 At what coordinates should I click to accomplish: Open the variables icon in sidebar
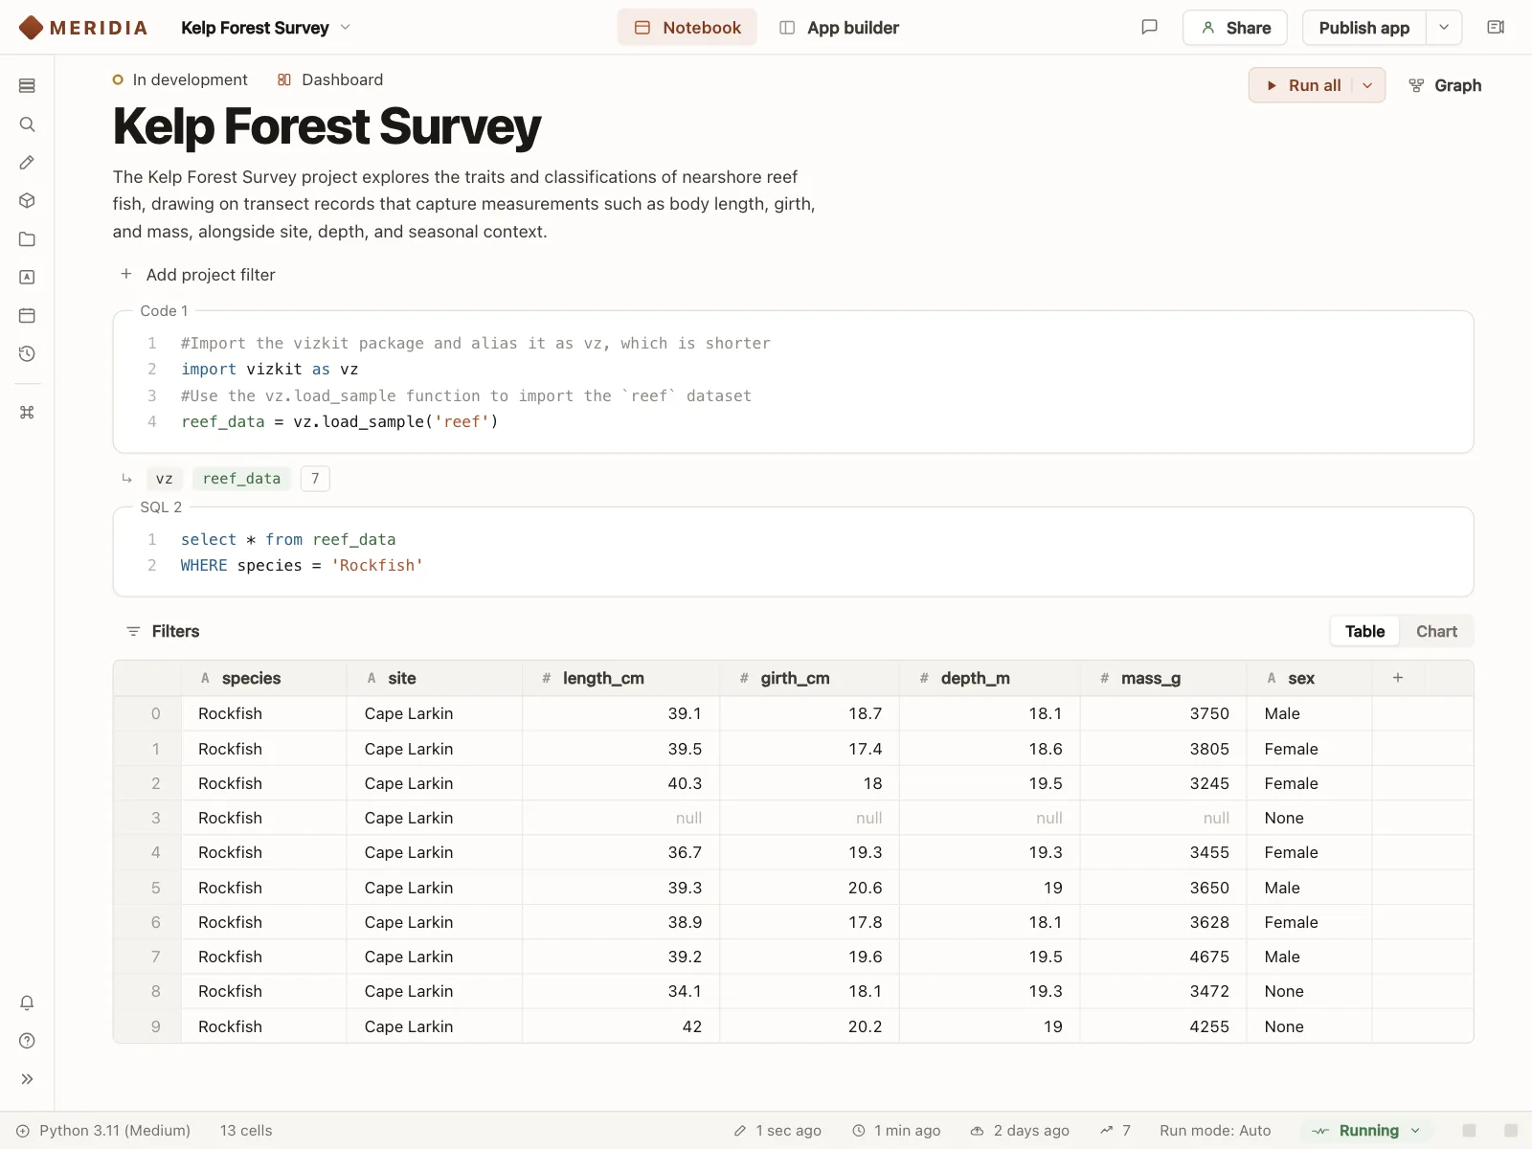pos(27,277)
